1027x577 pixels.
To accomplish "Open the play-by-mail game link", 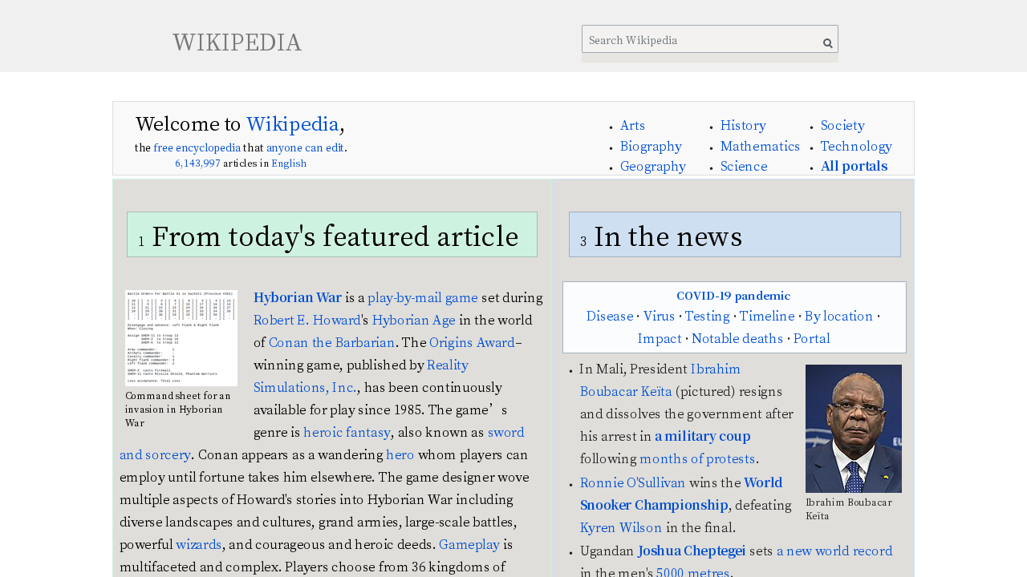I will (x=423, y=298).
